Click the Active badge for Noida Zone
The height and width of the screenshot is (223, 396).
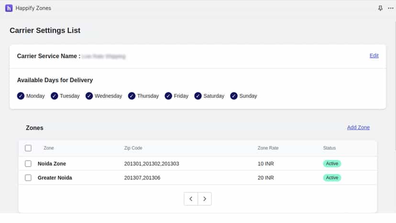tap(332, 164)
